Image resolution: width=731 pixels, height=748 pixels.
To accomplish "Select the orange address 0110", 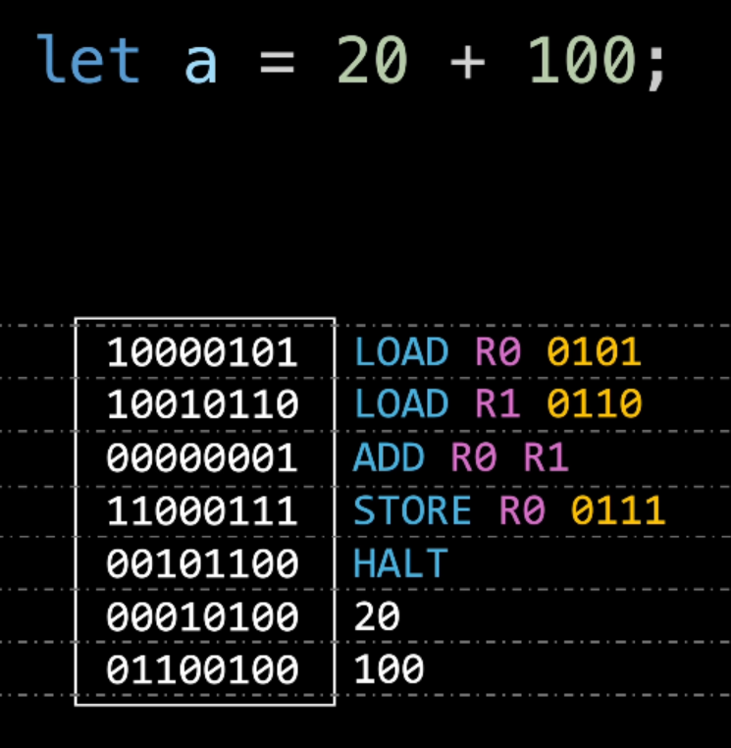I will point(595,403).
